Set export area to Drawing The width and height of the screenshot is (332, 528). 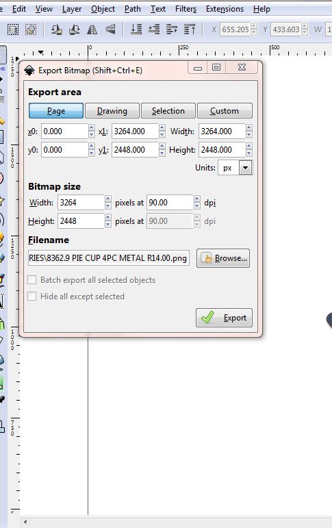(x=112, y=111)
